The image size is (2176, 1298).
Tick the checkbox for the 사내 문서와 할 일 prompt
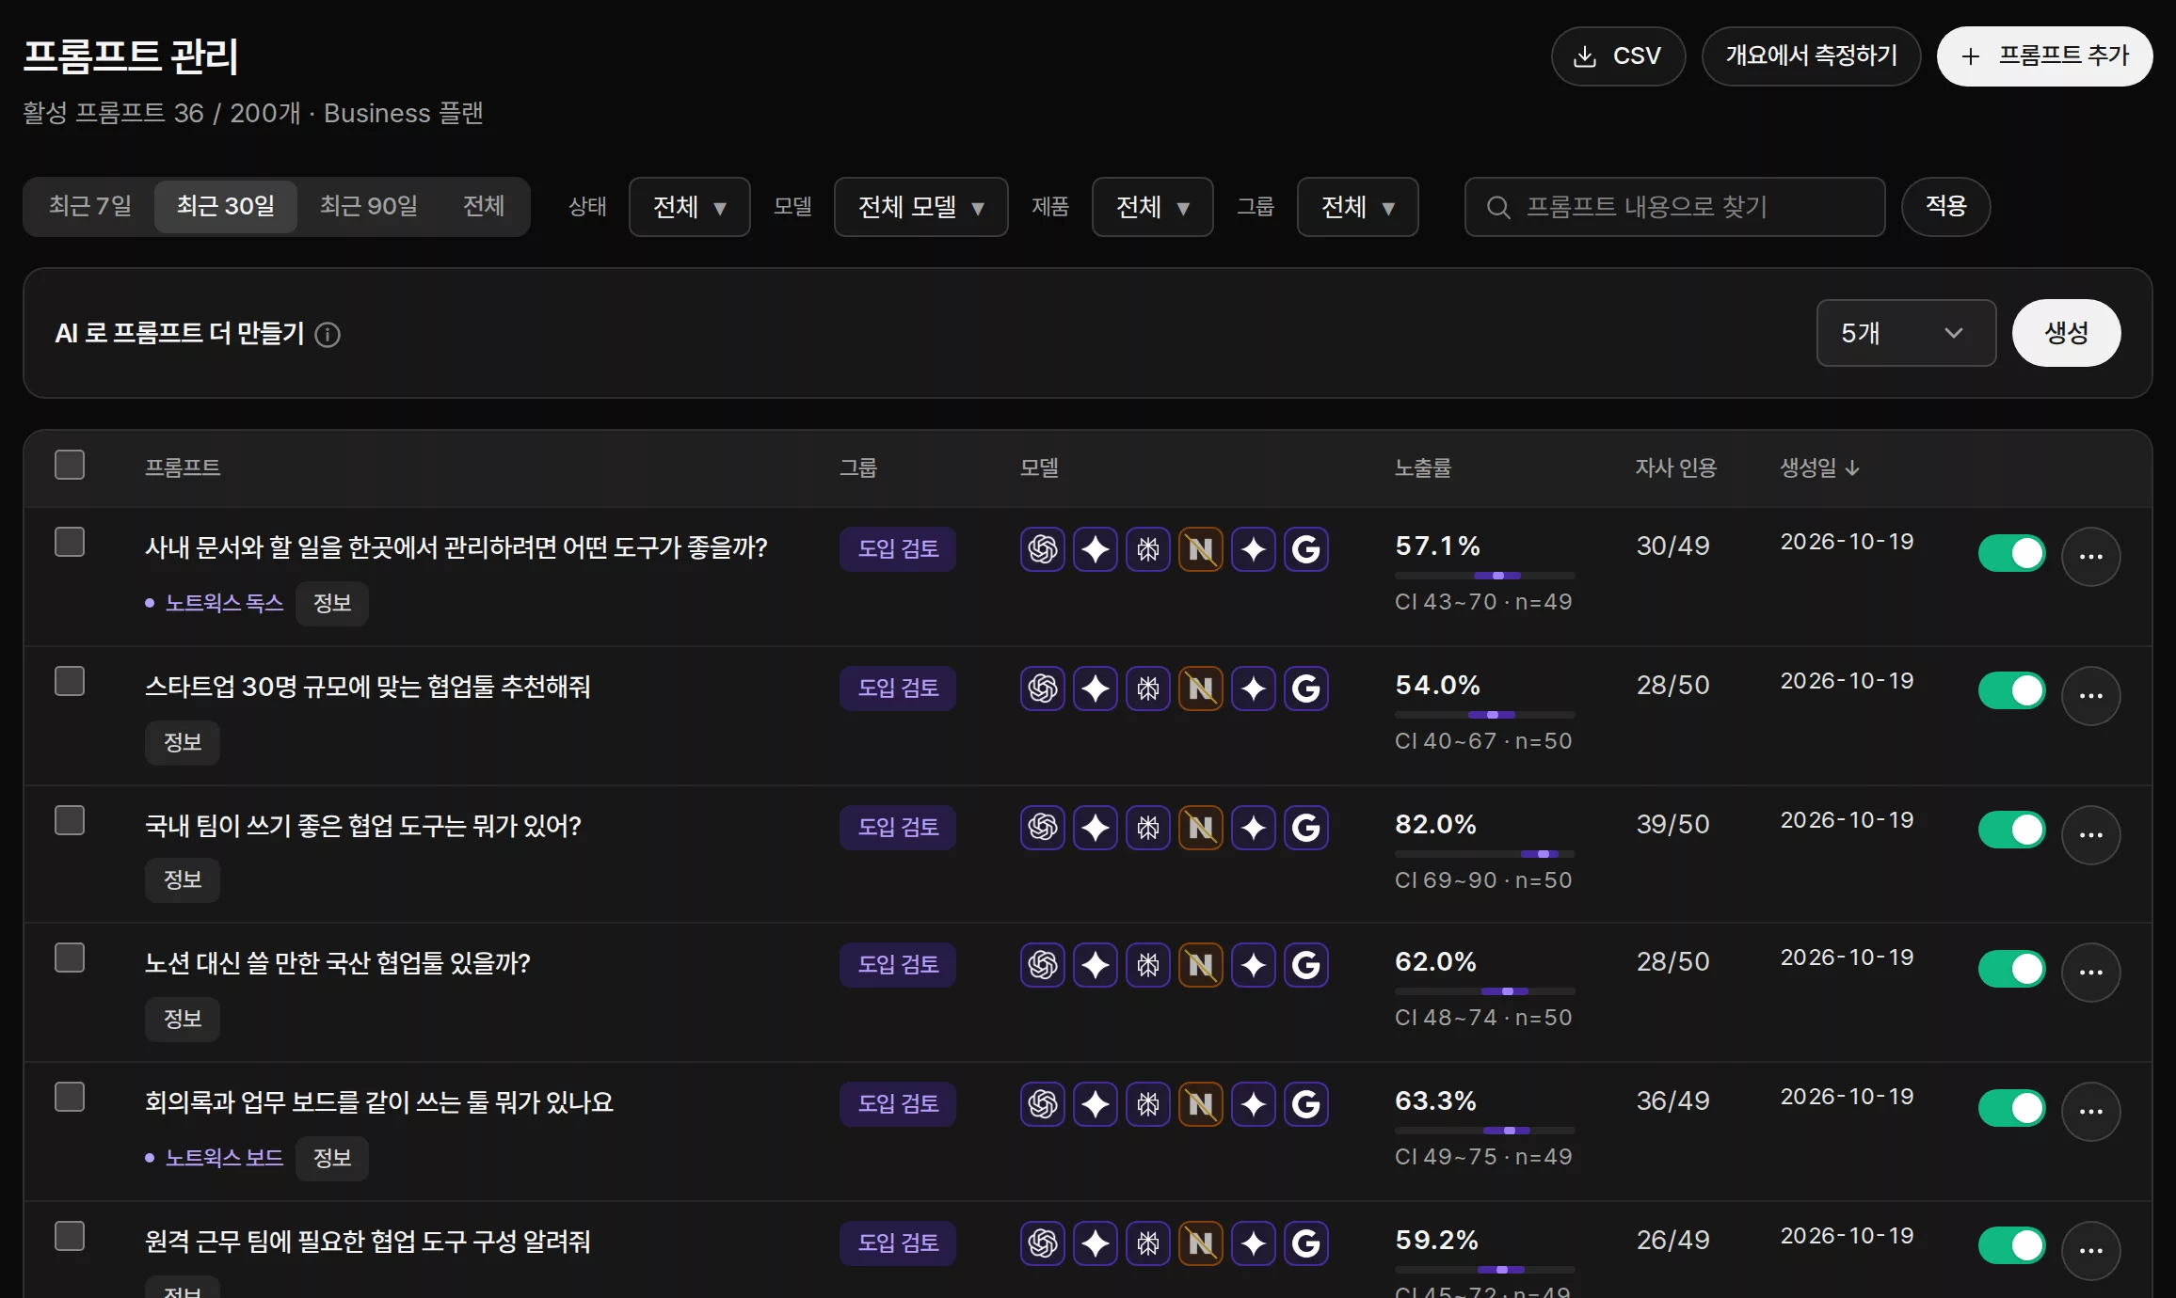(x=70, y=542)
